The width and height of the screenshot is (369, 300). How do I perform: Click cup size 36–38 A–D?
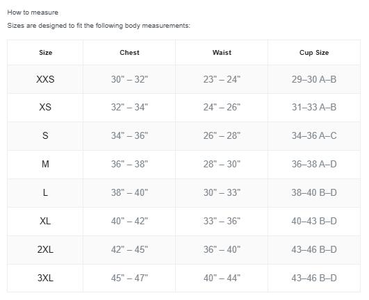tap(314, 164)
